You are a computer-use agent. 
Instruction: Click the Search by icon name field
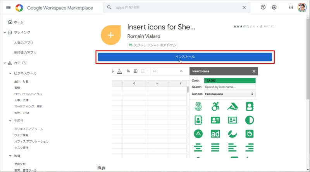click(x=230, y=87)
